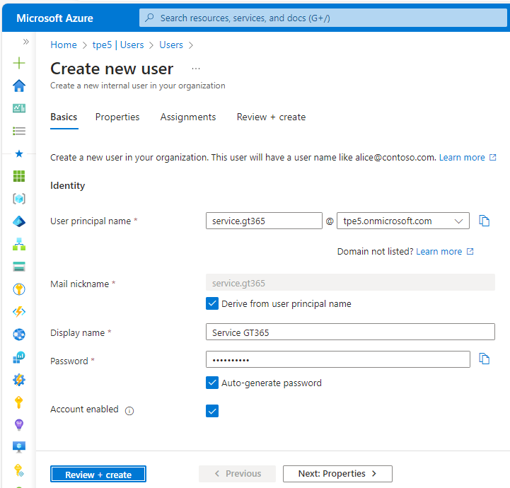Open the ellipsis menu beside Create new user
The height and width of the screenshot is (488, 510).
[x=196, y=69]
